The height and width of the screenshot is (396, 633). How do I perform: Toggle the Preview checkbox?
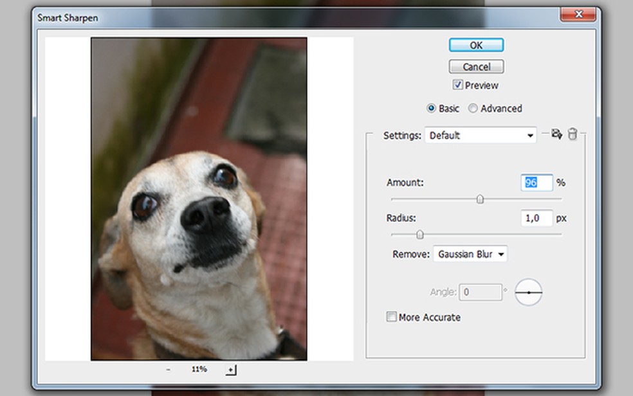(x=457, y=85)
